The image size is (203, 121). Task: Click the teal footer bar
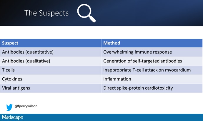(x=118, y=117)
